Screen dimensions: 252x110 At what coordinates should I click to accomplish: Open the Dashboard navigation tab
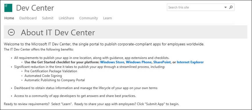click(x=28, y=18)
